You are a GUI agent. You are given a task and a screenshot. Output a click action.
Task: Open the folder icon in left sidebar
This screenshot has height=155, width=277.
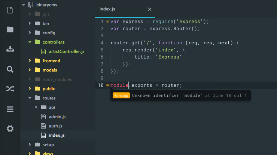(x=10, y=29)
